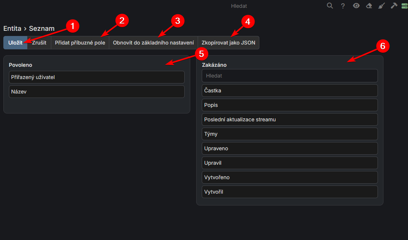Select Přidat příbuzné pole

(80, 42)
